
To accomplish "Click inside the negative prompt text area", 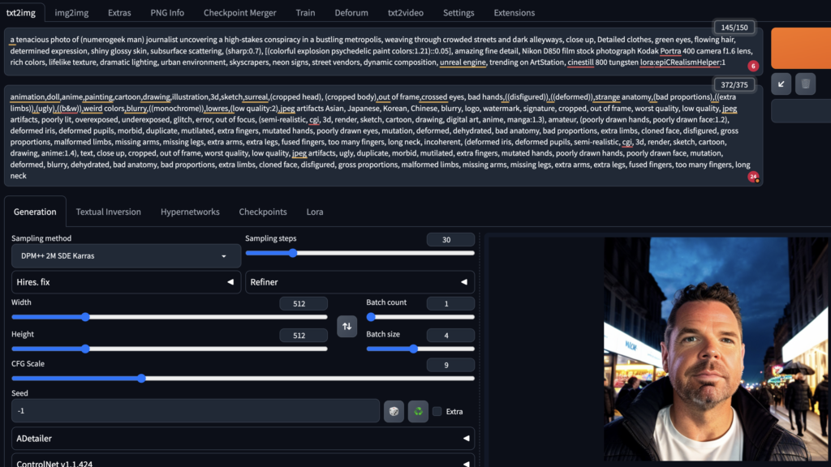I will tap(383, 136).
